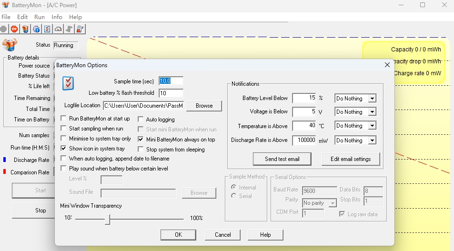Open the Info menu
Viewport: 454px width, 251px height.
coord(57,17)
